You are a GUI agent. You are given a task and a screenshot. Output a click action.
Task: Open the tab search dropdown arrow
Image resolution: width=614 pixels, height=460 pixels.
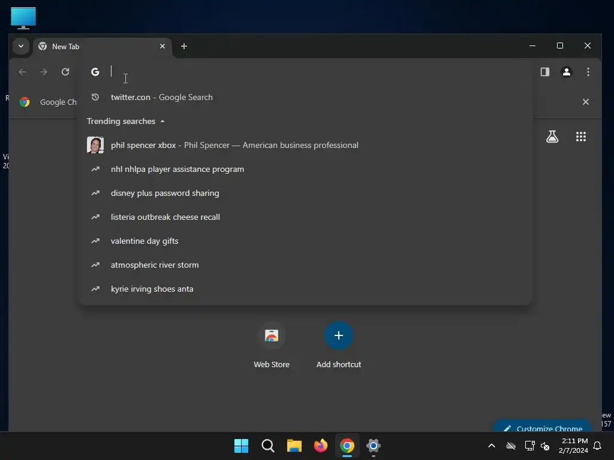21,46
